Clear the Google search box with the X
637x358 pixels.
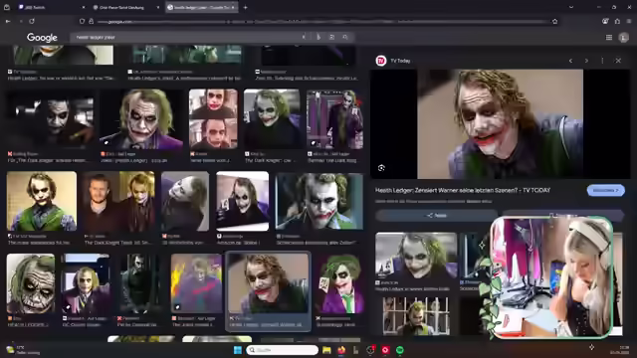304,37
